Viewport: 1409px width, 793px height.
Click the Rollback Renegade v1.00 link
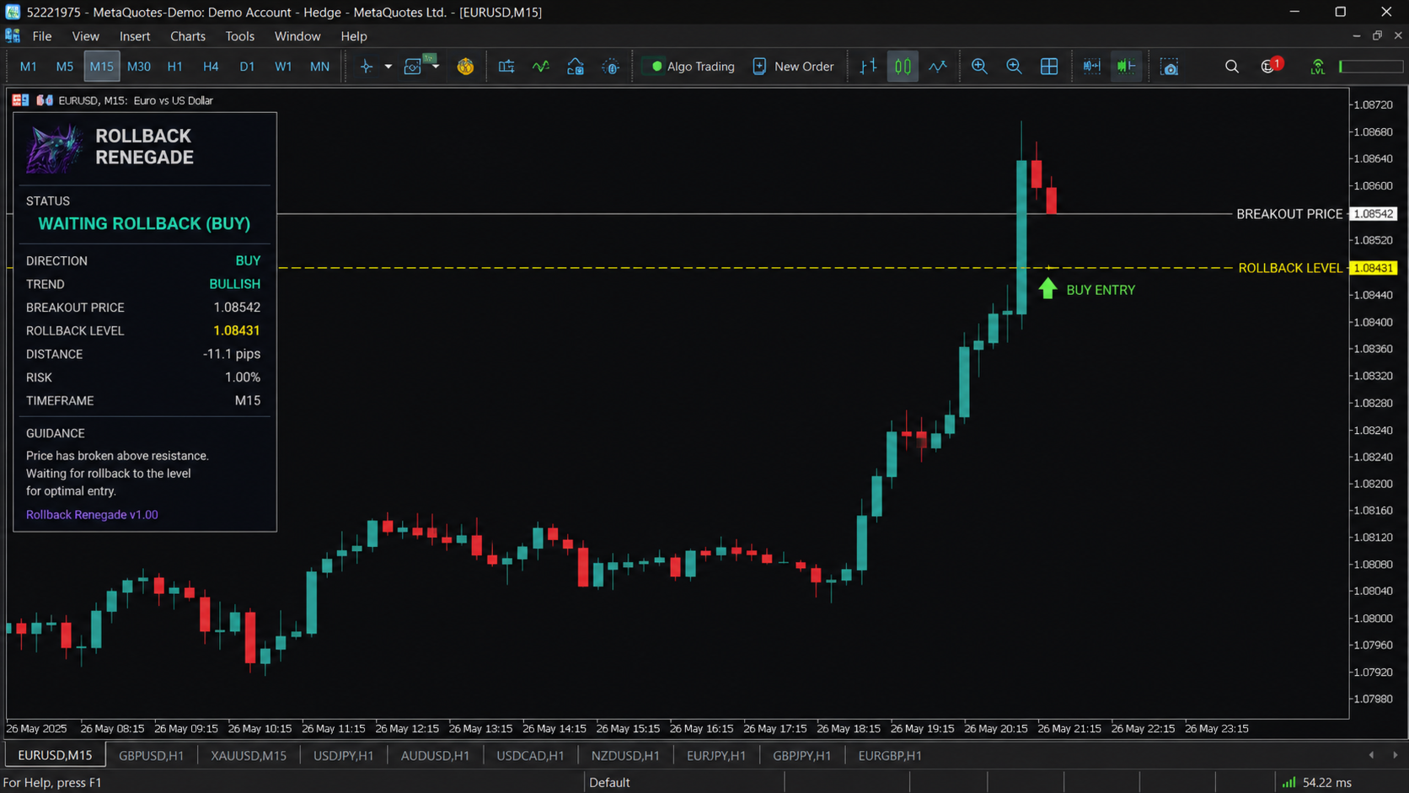pyautogui.click(x=92, y=515)
